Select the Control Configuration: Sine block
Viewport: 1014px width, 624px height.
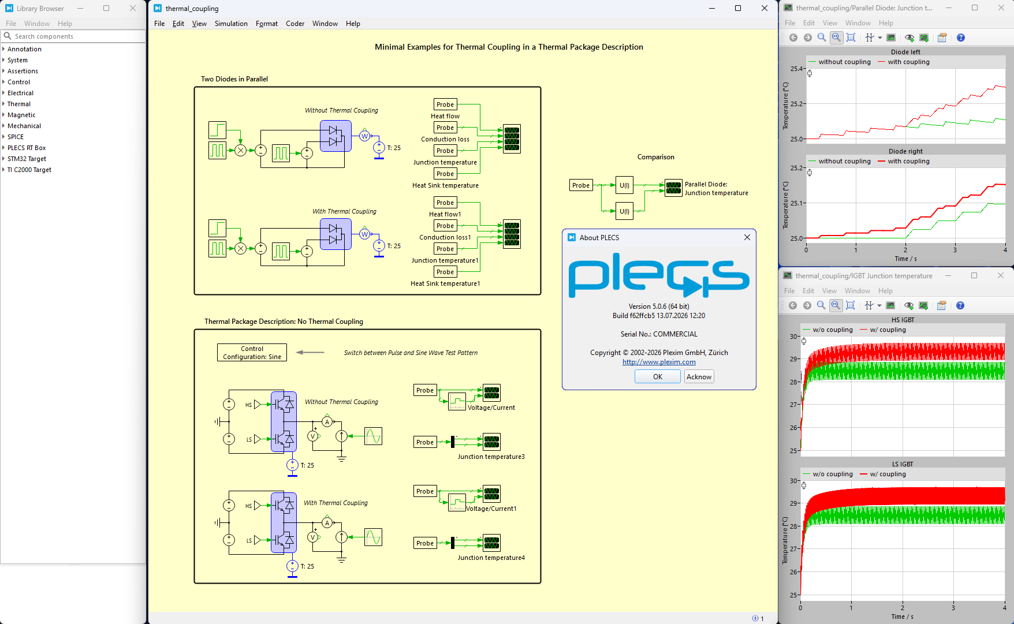(x=252, y=353)
